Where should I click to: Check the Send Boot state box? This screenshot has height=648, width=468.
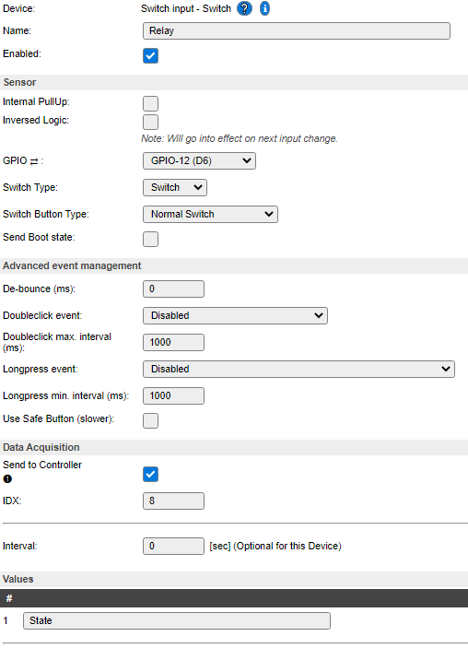click(150, 239)
